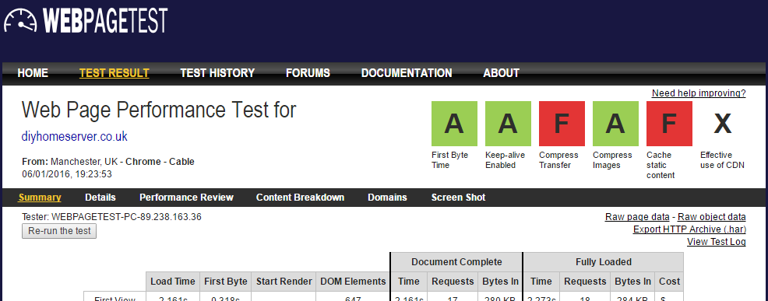This screenshot has width=768, height=301.
Task: Click the 'Load Time' column header
Action: click(x=173, y=282)
